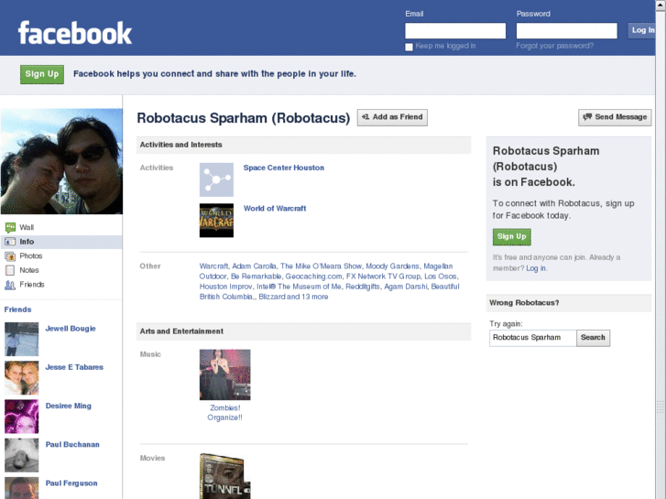Open Paul Buchanan name link
Screen dimensions: 666x499
[72, 444]
